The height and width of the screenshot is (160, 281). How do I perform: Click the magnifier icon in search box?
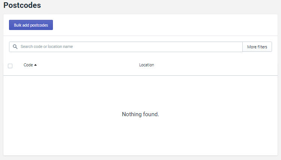[15, 47]
